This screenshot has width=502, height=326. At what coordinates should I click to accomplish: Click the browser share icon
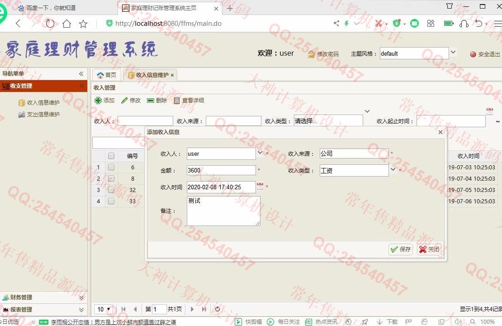[x=336, y=23]
